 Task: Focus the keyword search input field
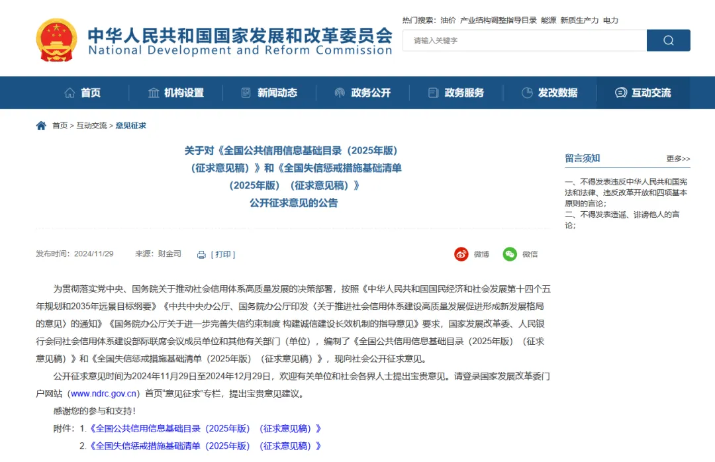point(524,40)
